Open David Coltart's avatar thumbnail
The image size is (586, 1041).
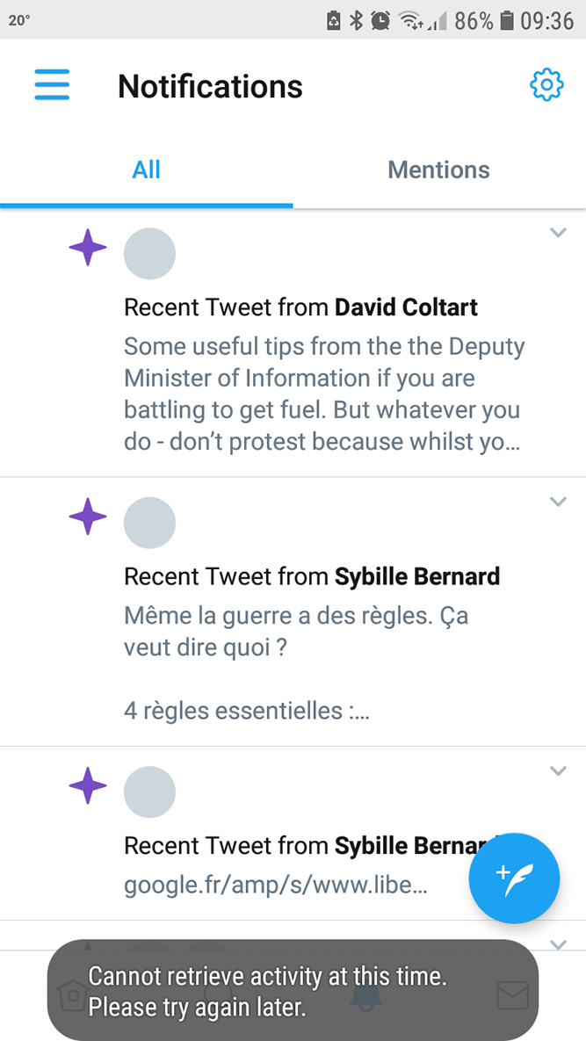[149, 255]
